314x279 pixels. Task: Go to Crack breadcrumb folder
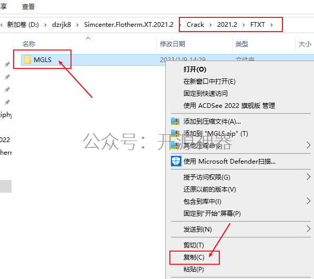195,25
